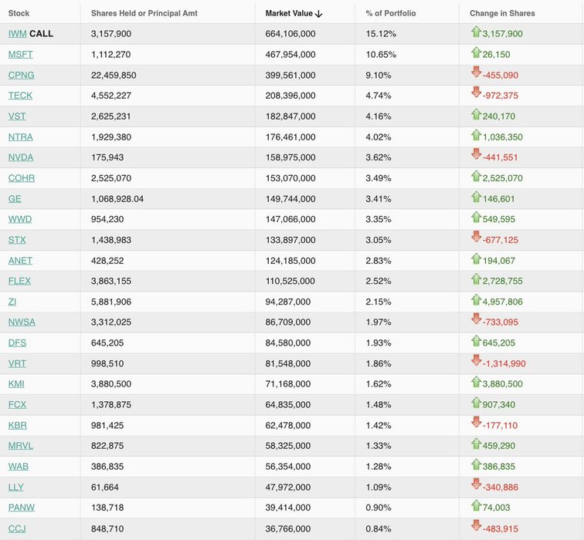Open the NTRA stock link
Image resolution: width=584 pixels, height=540 pixels.
(x=21, y=137)
